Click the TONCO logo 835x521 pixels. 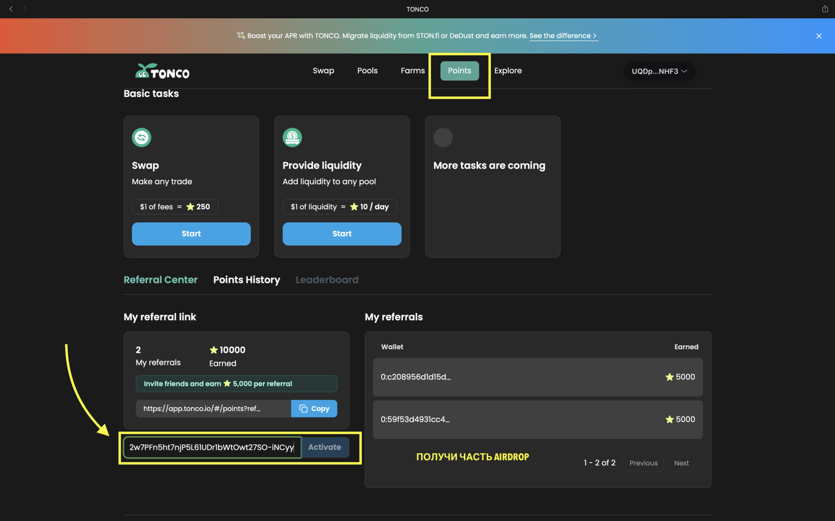click(x=162, y=71)
